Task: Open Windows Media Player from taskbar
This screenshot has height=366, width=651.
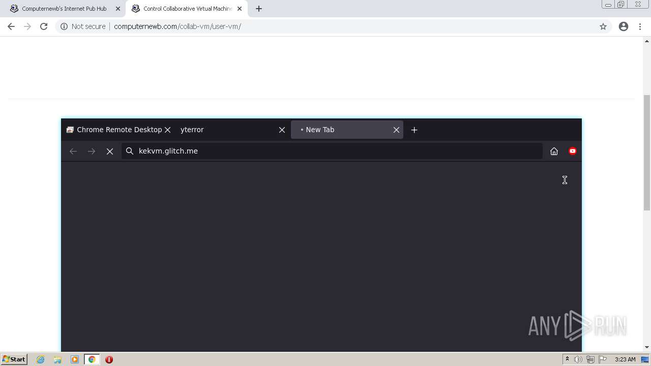Action: [x=75, y=359]
